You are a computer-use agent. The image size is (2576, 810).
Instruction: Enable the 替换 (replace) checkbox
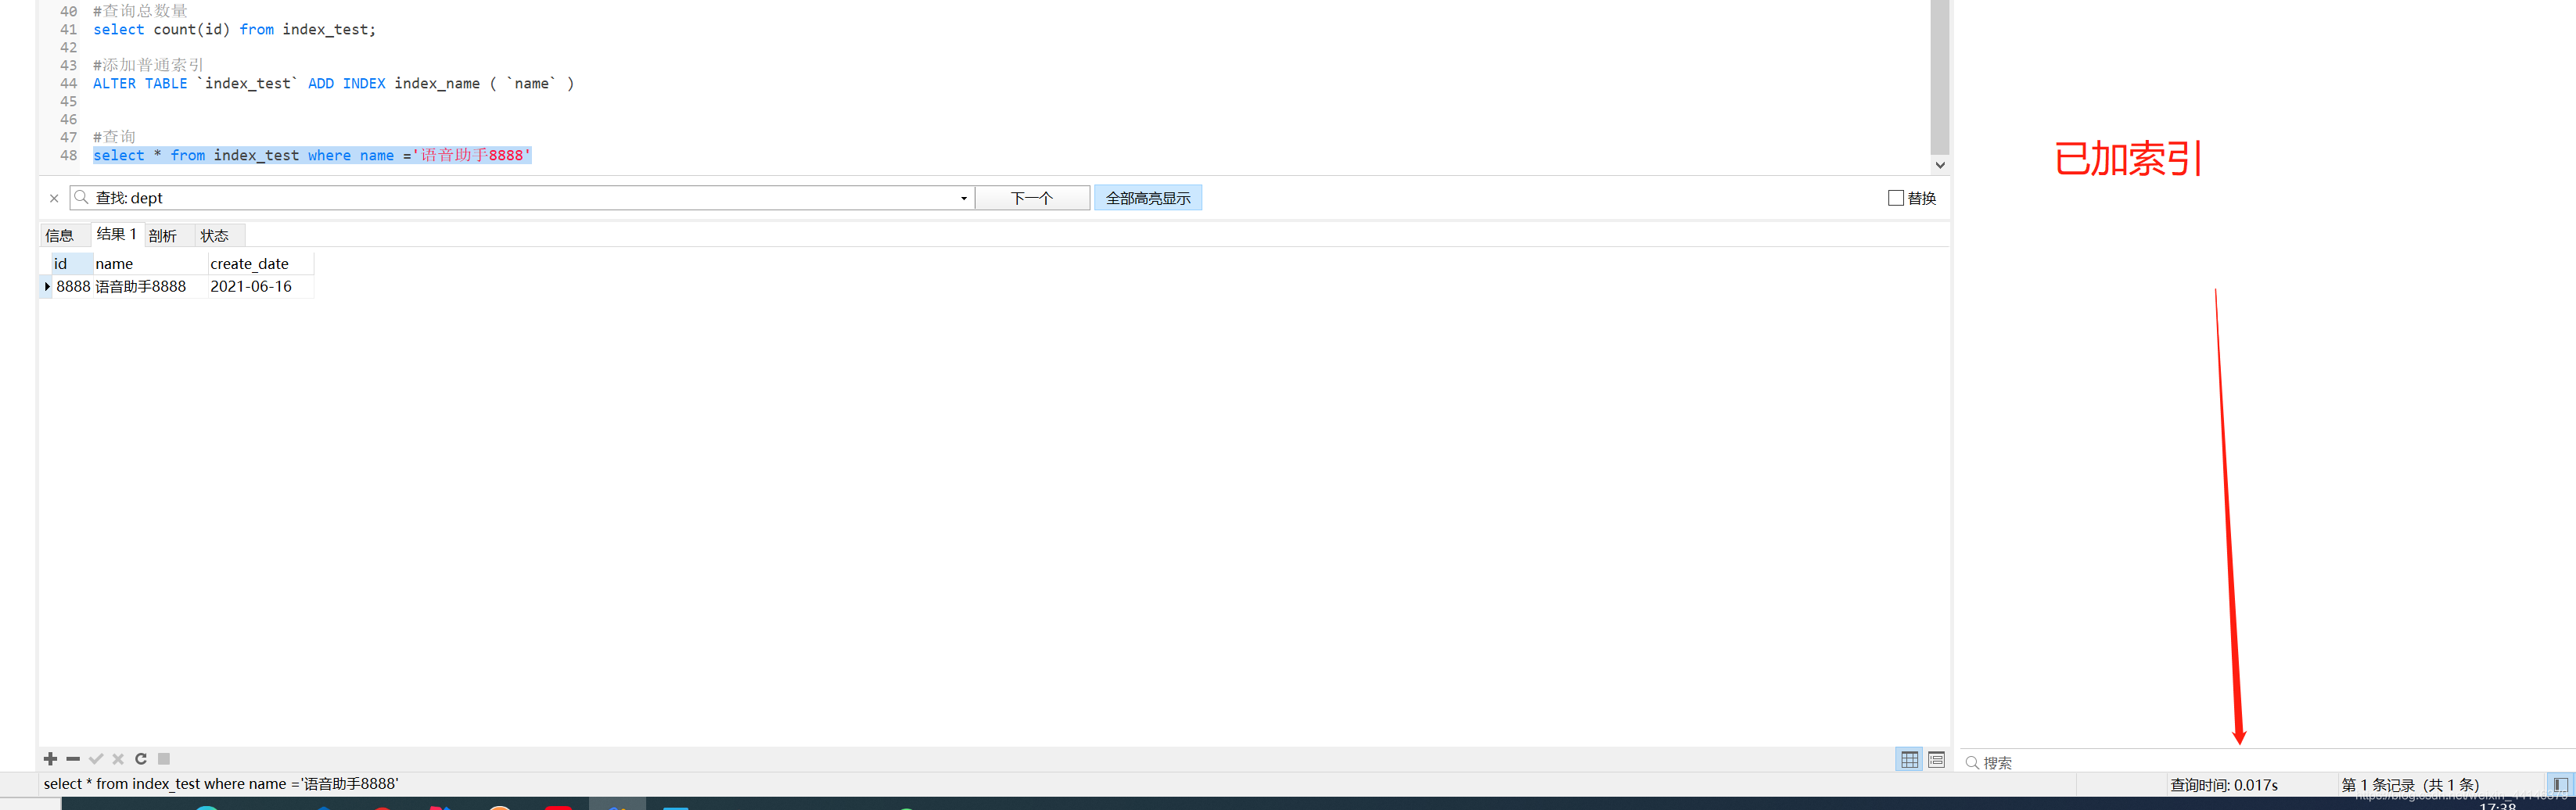pyautogui.click(x=1896, y=198)
